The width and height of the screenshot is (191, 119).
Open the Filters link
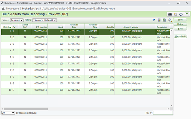coord(28,20)
